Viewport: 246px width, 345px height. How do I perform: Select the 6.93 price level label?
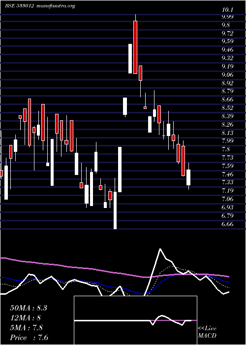[x=227, y=207]
